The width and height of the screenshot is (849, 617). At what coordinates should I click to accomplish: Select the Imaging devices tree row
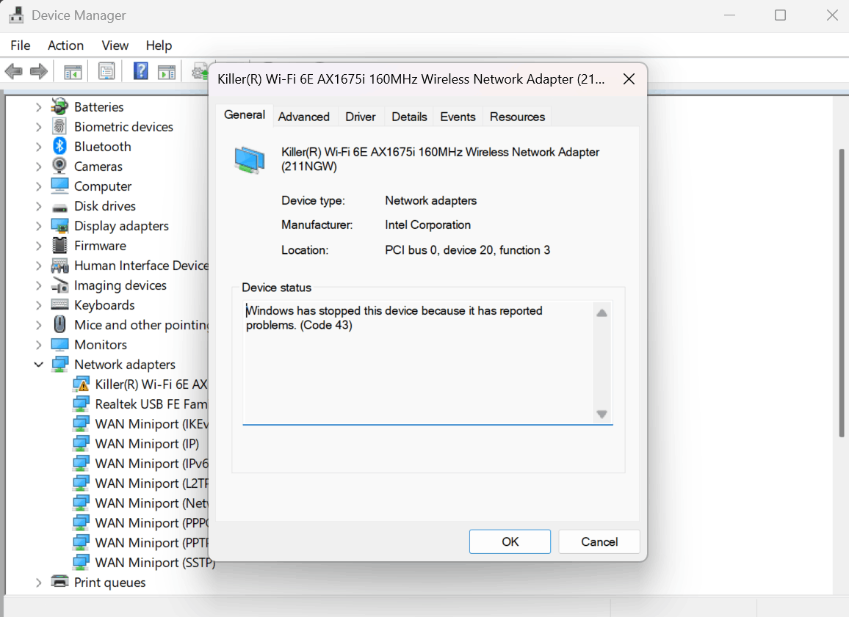point(120,285)
